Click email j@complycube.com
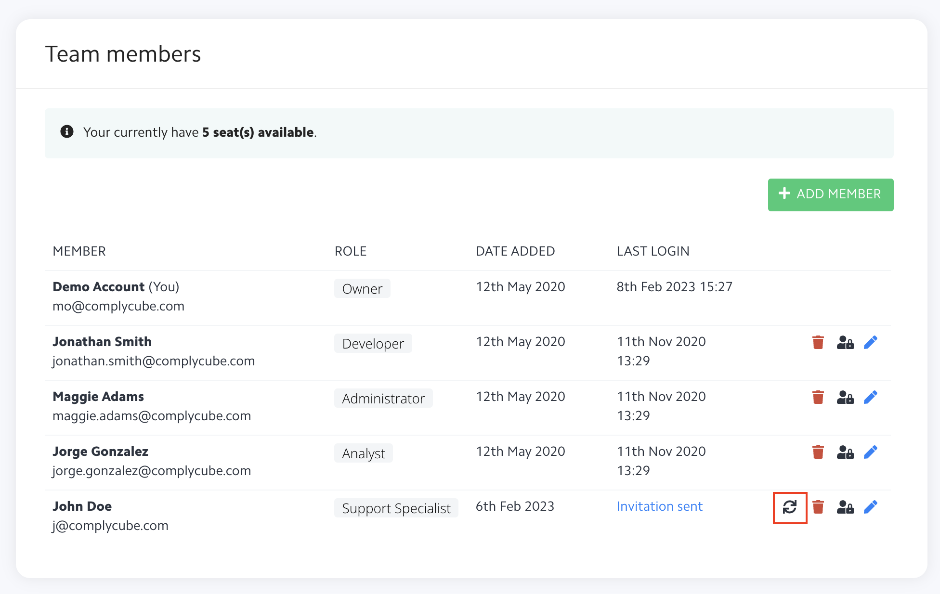The height and width of the screenshot is (594, 940). (110, 526)
